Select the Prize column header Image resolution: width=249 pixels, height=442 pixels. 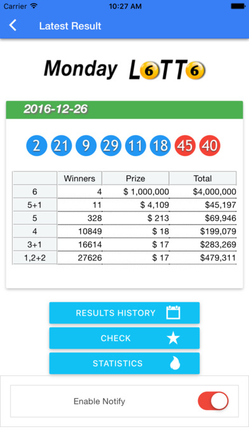tap(135, 178)
